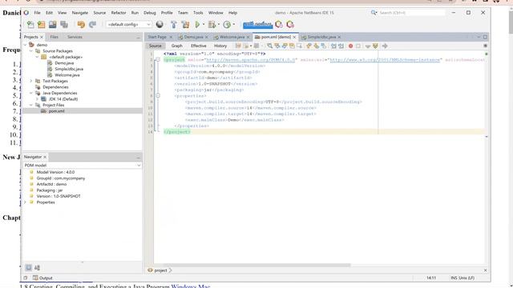Switch to the Start Page tab
513x288 pixels.
tap(157, 38)
